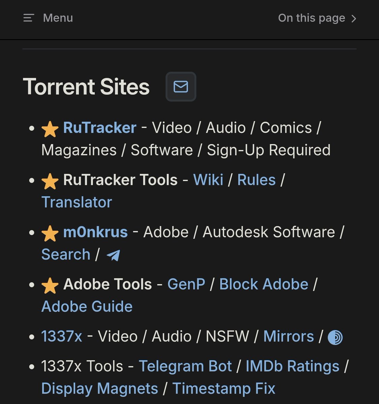The image size is (379, 404).
Task: Open the GenP link
Action: point(186,284)
